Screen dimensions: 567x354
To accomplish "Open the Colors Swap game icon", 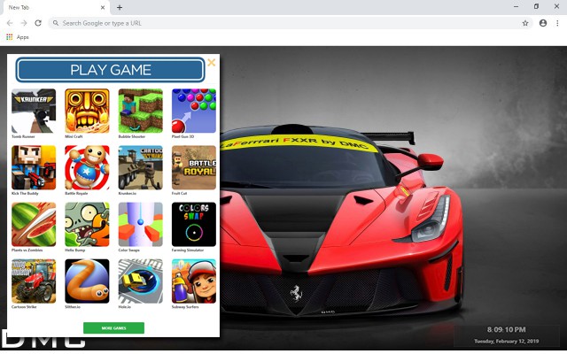I will click(194, 224).
